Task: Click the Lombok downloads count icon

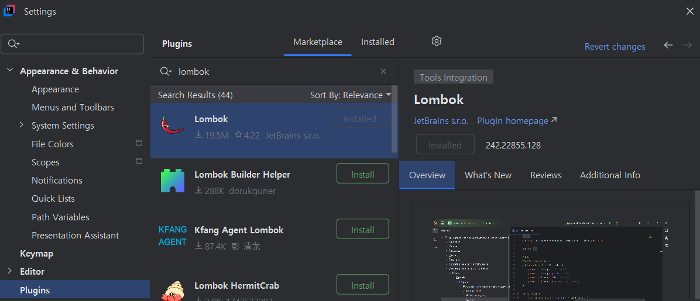Action: pos(199,134)
